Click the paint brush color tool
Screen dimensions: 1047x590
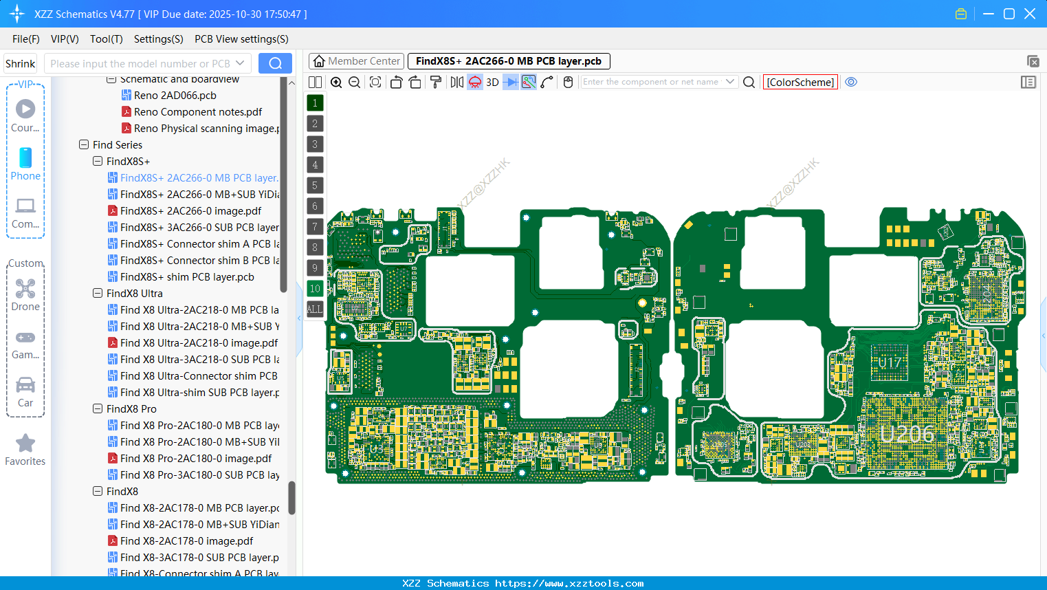(x=435, y=81)
